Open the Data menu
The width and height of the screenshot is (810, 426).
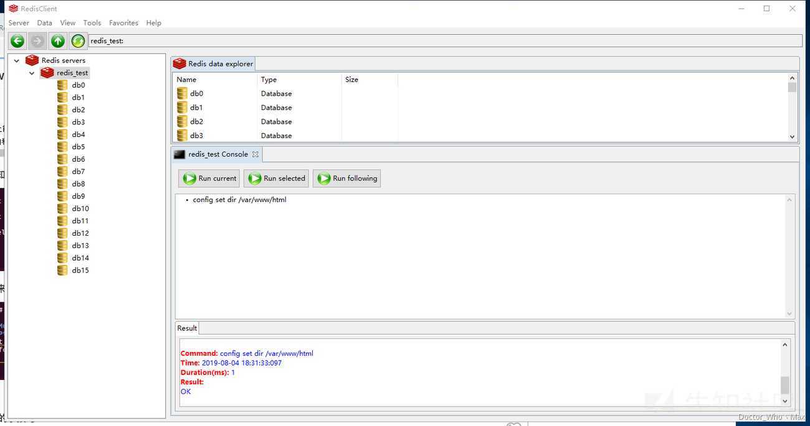[44, 23]
